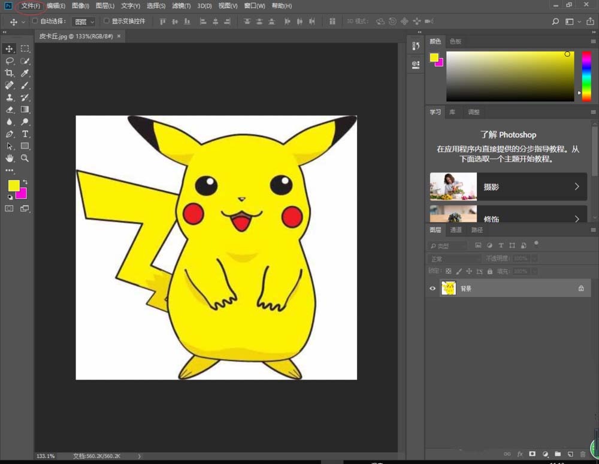599x464 pixels.
Task: Hide the 背景 layer with eye icon
Action: coord(432,289)
